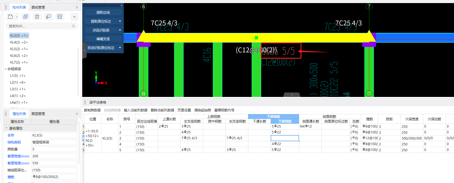Click 输入当前列数据 in the table toolbar
Screen dimensions: 454x183
coord(136,110)
